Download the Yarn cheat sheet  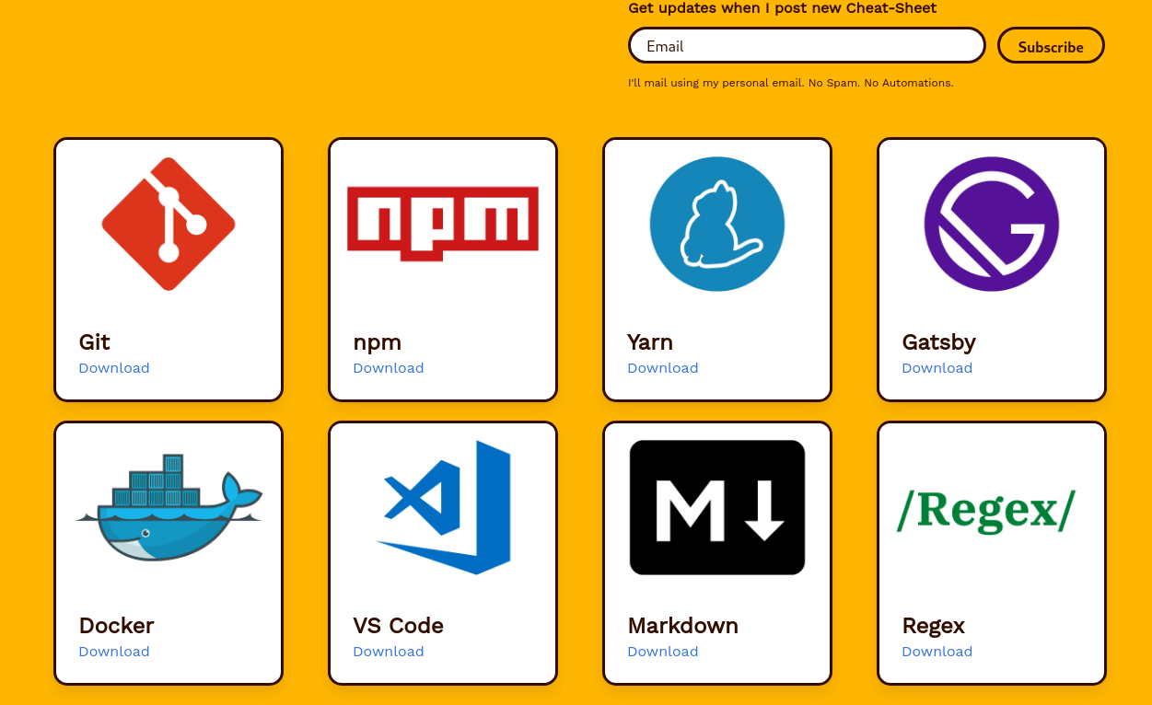coord(663,368)
